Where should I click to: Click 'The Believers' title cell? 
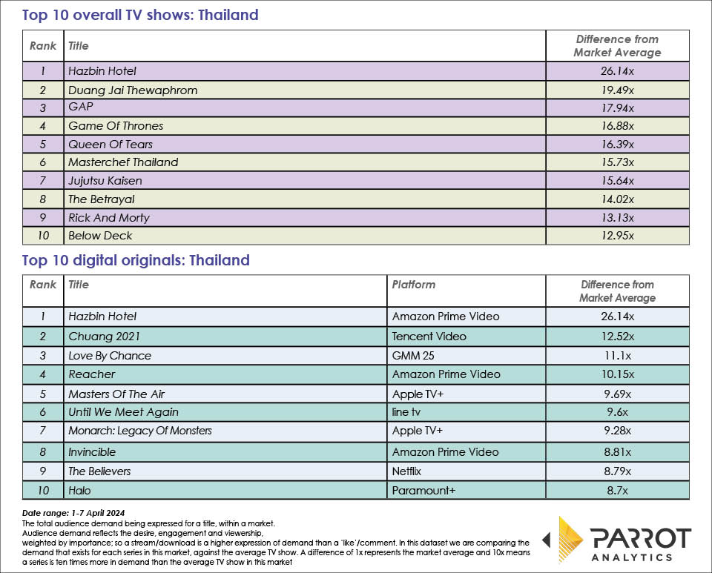(x=225, y=471)
